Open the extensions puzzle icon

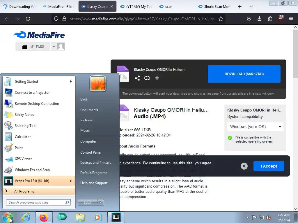pyautogui.click(x=270, y=19)
